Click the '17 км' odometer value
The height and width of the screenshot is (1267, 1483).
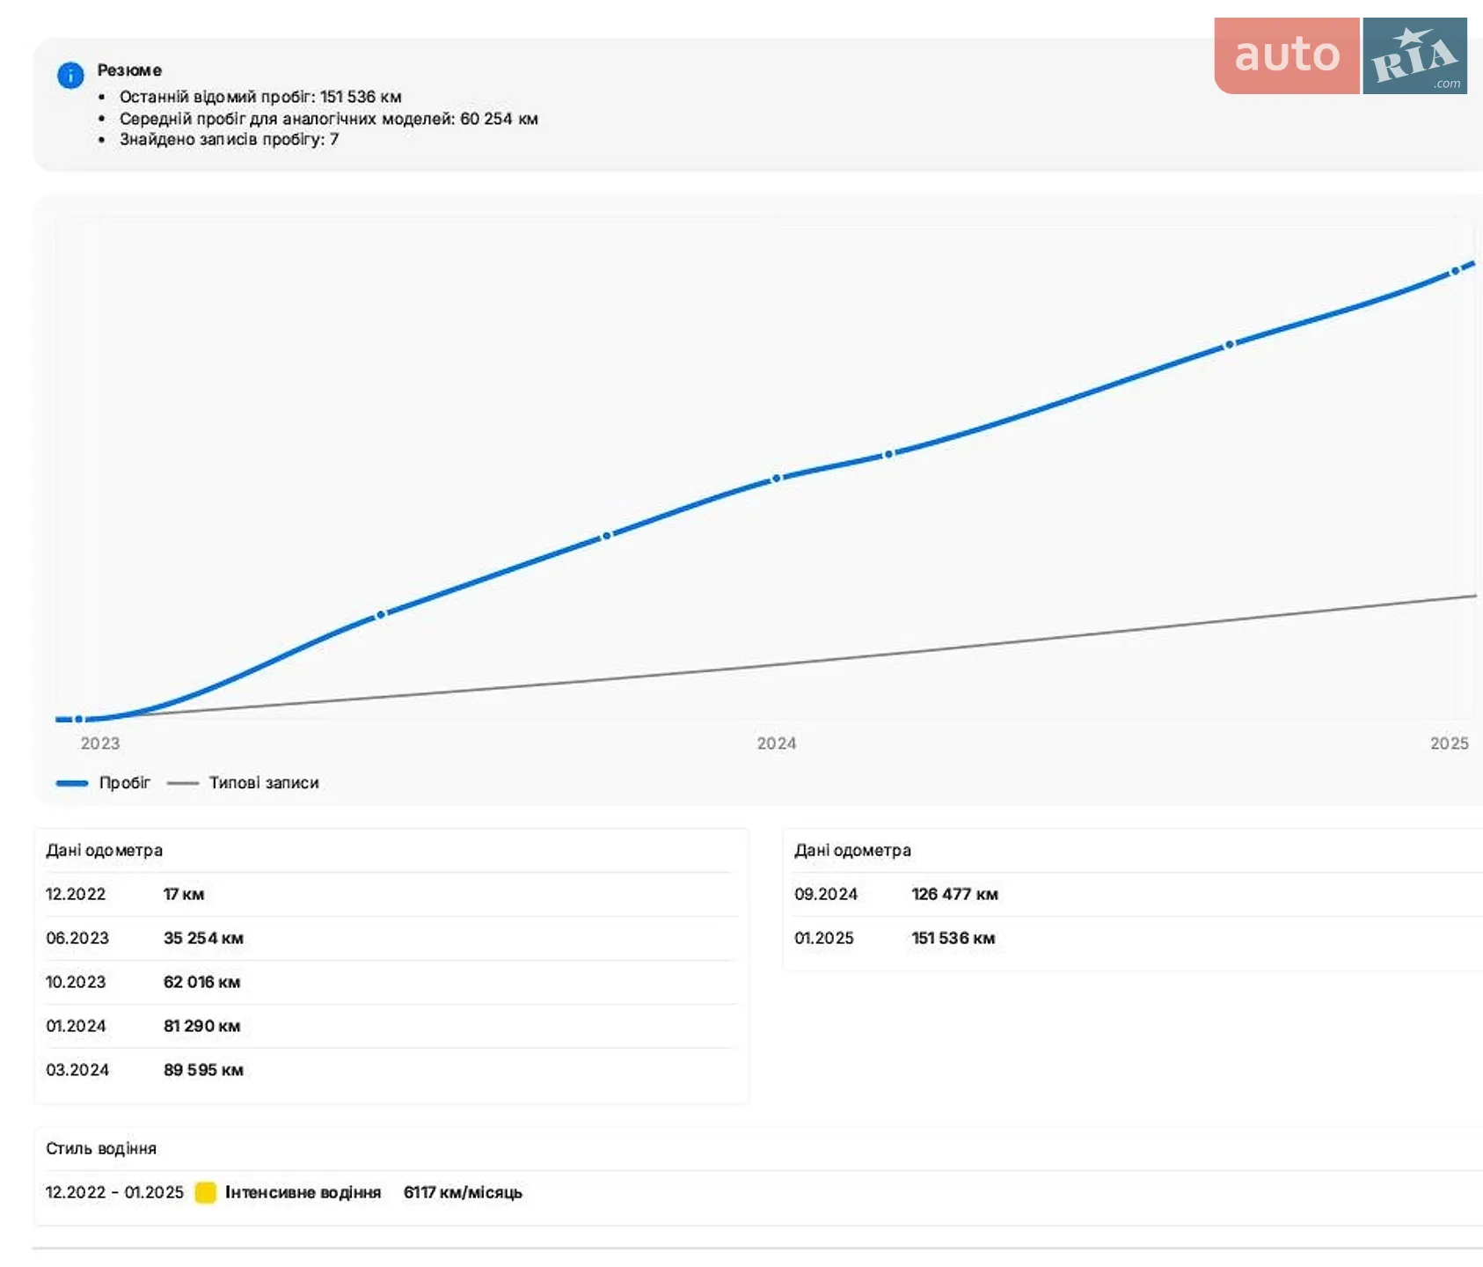click(184, 894)
